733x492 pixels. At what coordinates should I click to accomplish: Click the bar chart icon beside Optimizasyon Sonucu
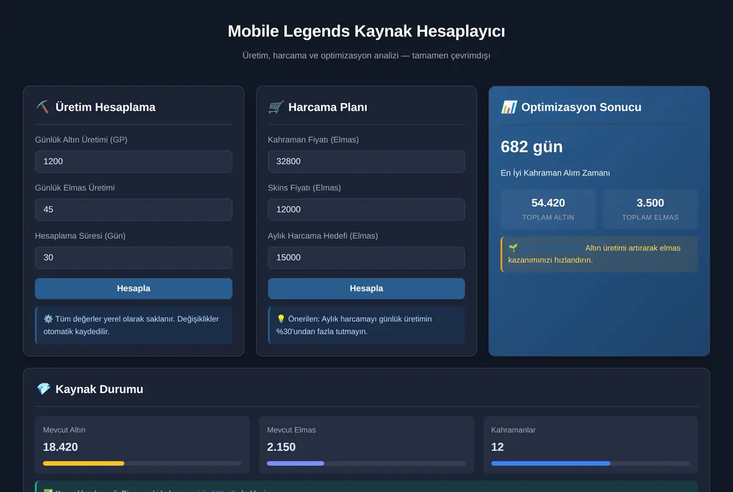coord(508,107)
